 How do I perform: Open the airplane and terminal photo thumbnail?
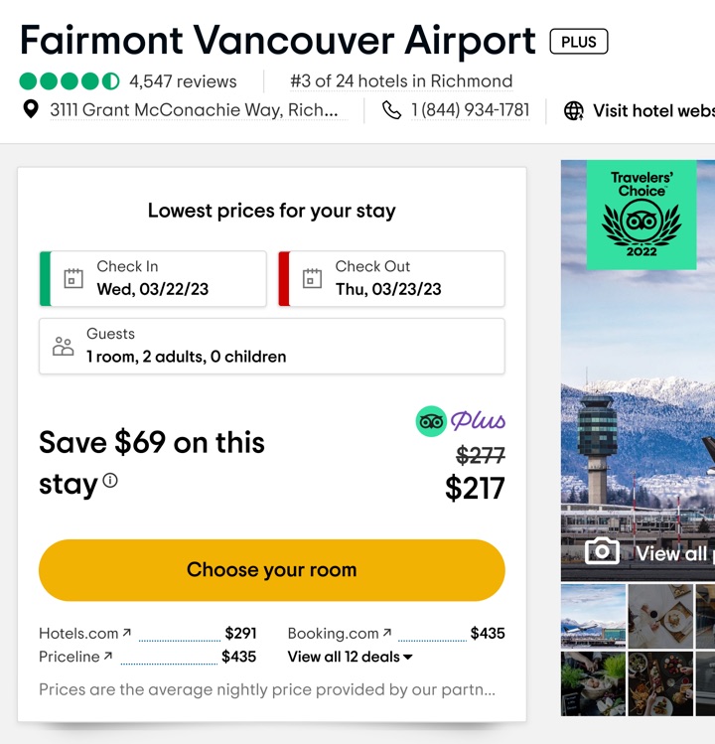click(x=593, y=616)
